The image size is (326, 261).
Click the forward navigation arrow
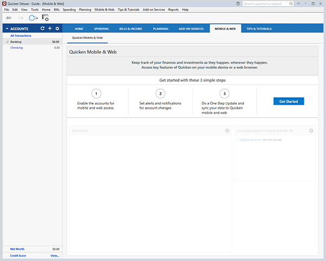pos(21,18)
